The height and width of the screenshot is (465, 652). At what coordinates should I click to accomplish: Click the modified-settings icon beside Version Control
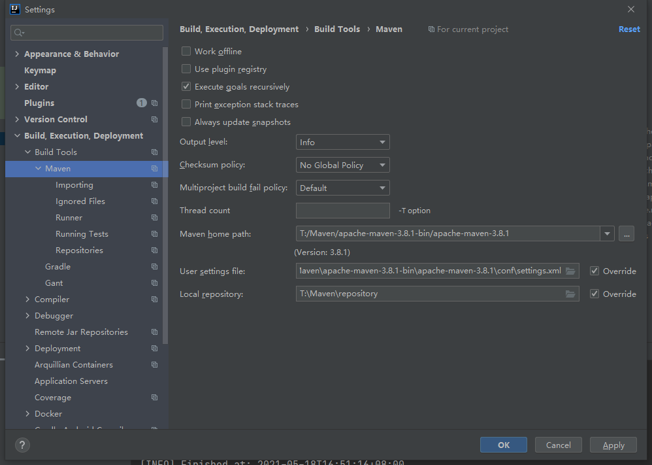tap(154, 119)
